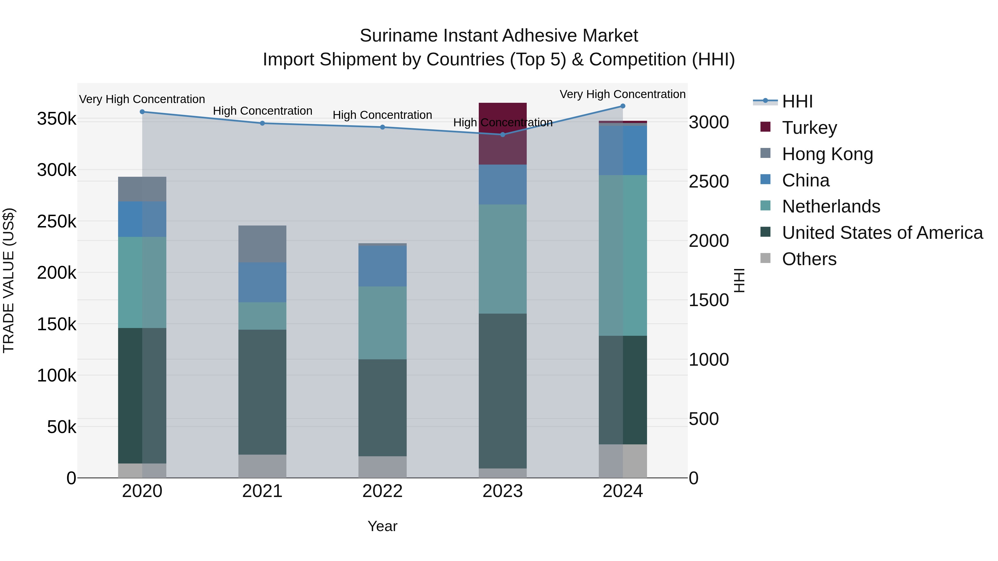Click the TRADE VALUE (US$) axis title
Image resolution: width=998 pixels, height=561 pixels.
[x=9, y=281]
